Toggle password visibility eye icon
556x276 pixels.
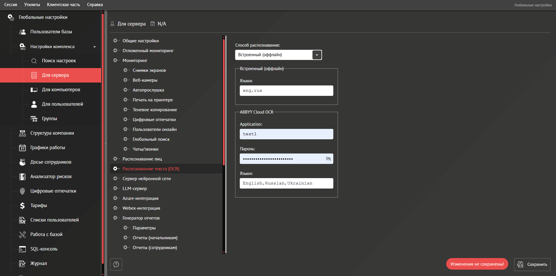(x=328, y=159)
